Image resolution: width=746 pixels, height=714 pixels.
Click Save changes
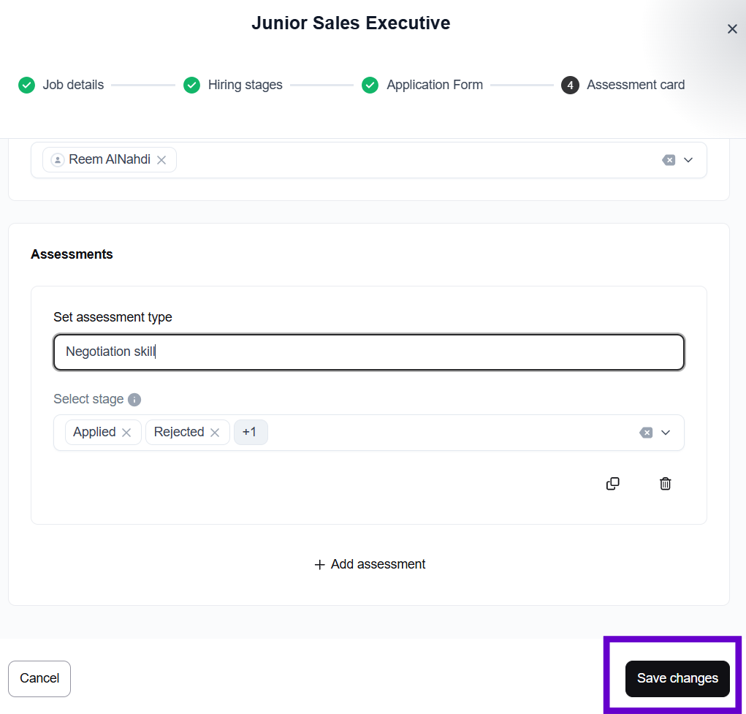pos(677,678)
